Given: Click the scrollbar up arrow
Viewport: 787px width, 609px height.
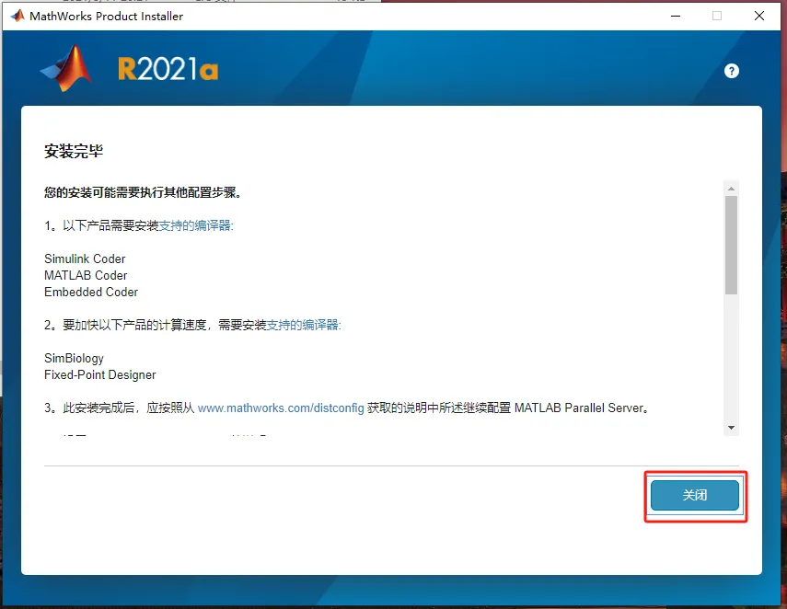Looking at the screenshot, I should coord(731,189).
